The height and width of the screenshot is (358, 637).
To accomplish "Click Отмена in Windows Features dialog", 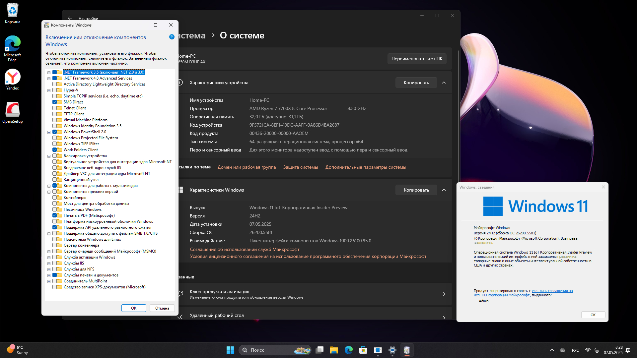I will click(162, 308).
